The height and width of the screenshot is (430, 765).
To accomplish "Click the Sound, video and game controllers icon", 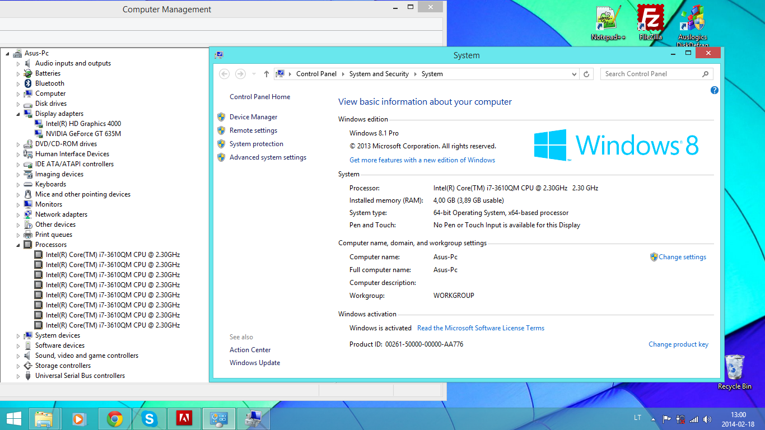I will click(28, 356).
